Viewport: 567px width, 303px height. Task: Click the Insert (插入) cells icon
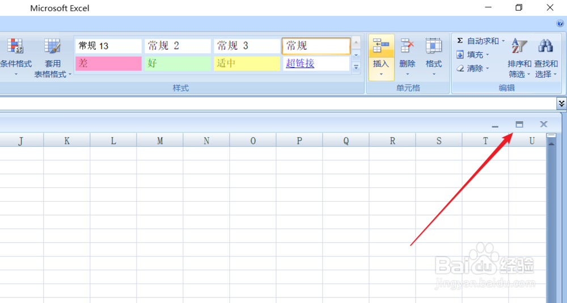(381, 45)
